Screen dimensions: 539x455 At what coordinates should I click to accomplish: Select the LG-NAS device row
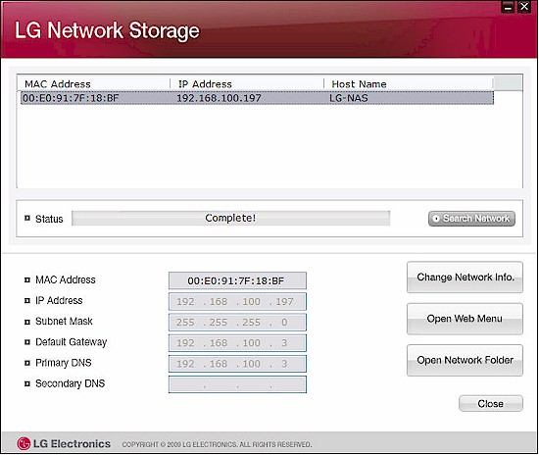click(x=257, y=98)
